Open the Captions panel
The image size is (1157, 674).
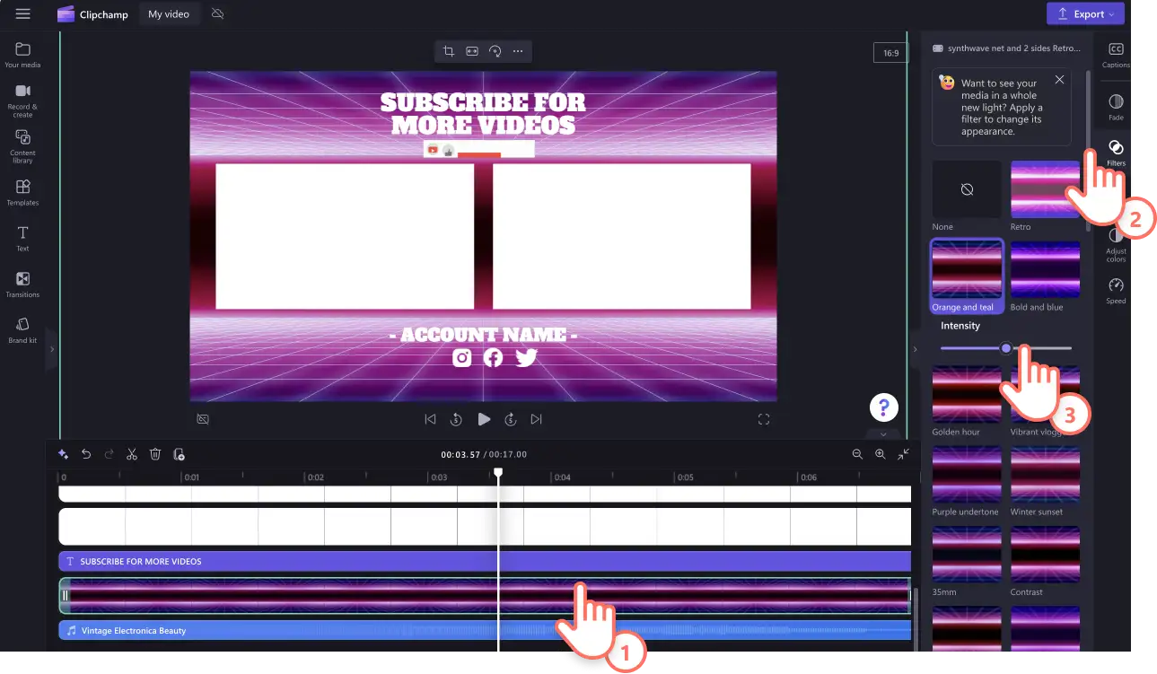pyautogui.click(x=1116, y=55)
